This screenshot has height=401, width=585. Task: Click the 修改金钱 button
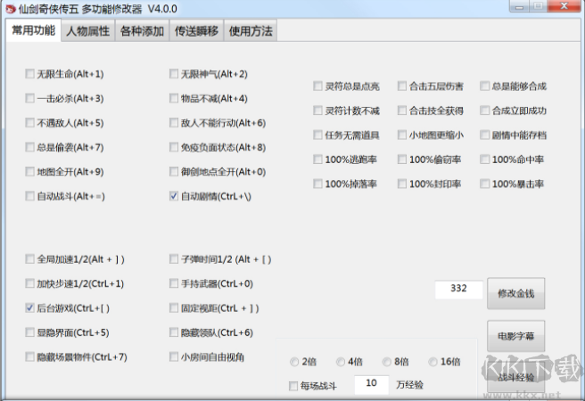pos(516,293)
